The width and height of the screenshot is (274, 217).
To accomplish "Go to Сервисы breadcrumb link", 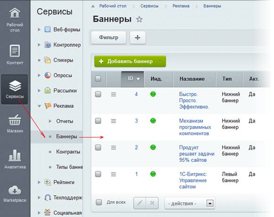I will click(149, 6).
